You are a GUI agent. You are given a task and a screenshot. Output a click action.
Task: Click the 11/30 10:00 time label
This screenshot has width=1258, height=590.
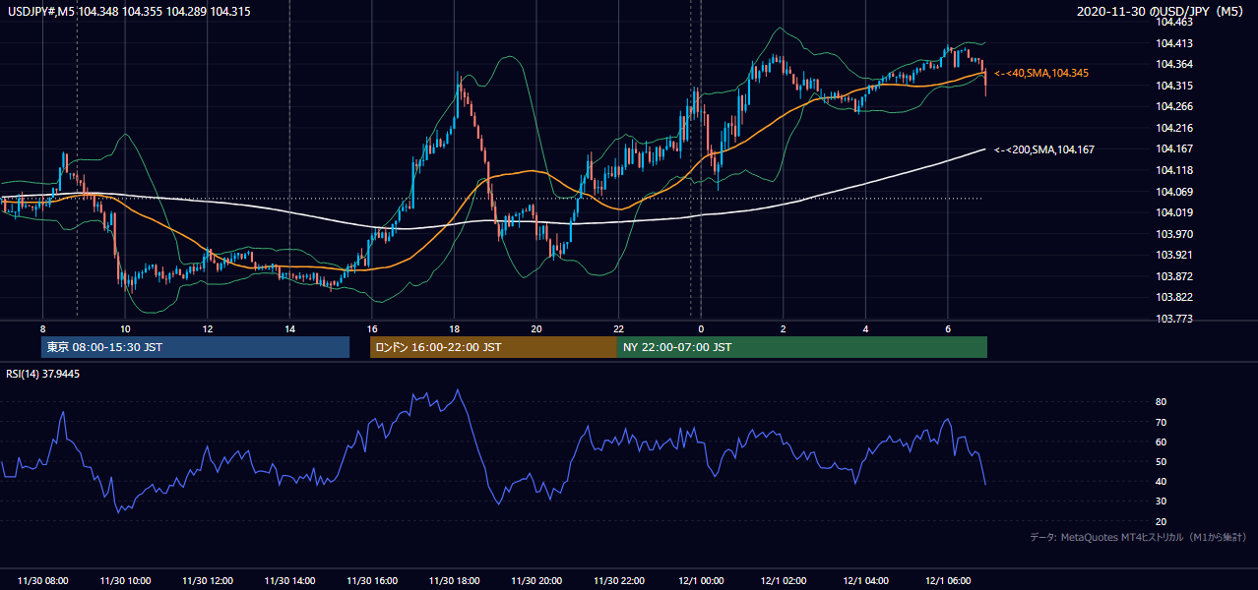tap(125, 581)
